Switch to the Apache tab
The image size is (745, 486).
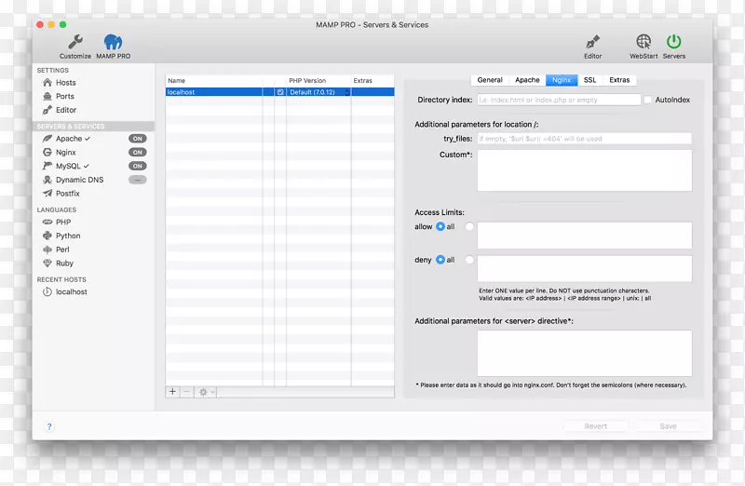click(x=527, y=80)
